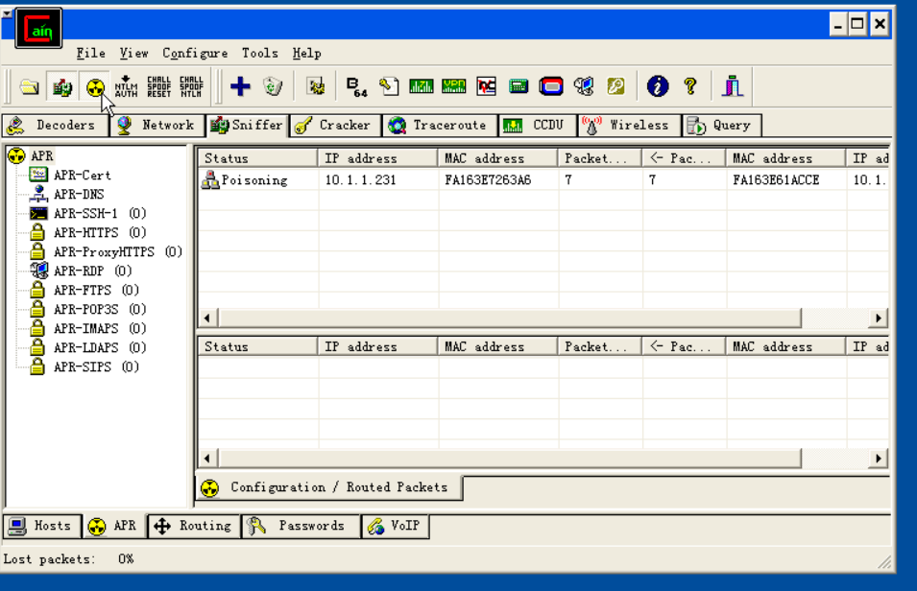Click the blue plus Add to list icon
This screenshot has width=917, height=591.
pyautogui.click(x=240, y=86)
